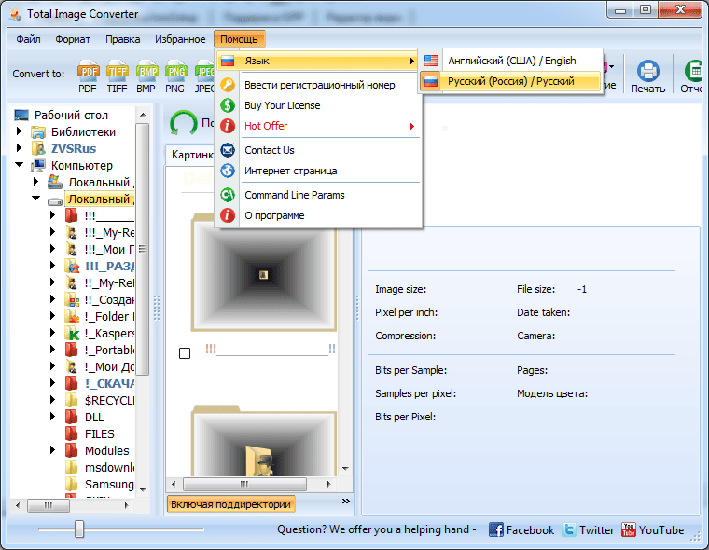This screenshot has height=550, width=709.
Task: Click the thumbnail size slider handle
Action: (79, 529)
